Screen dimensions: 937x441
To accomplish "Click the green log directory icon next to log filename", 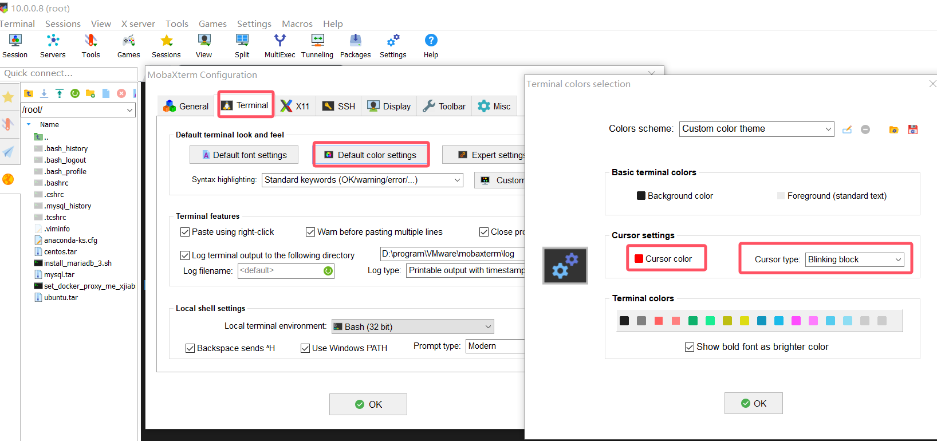I will (328, 271).
